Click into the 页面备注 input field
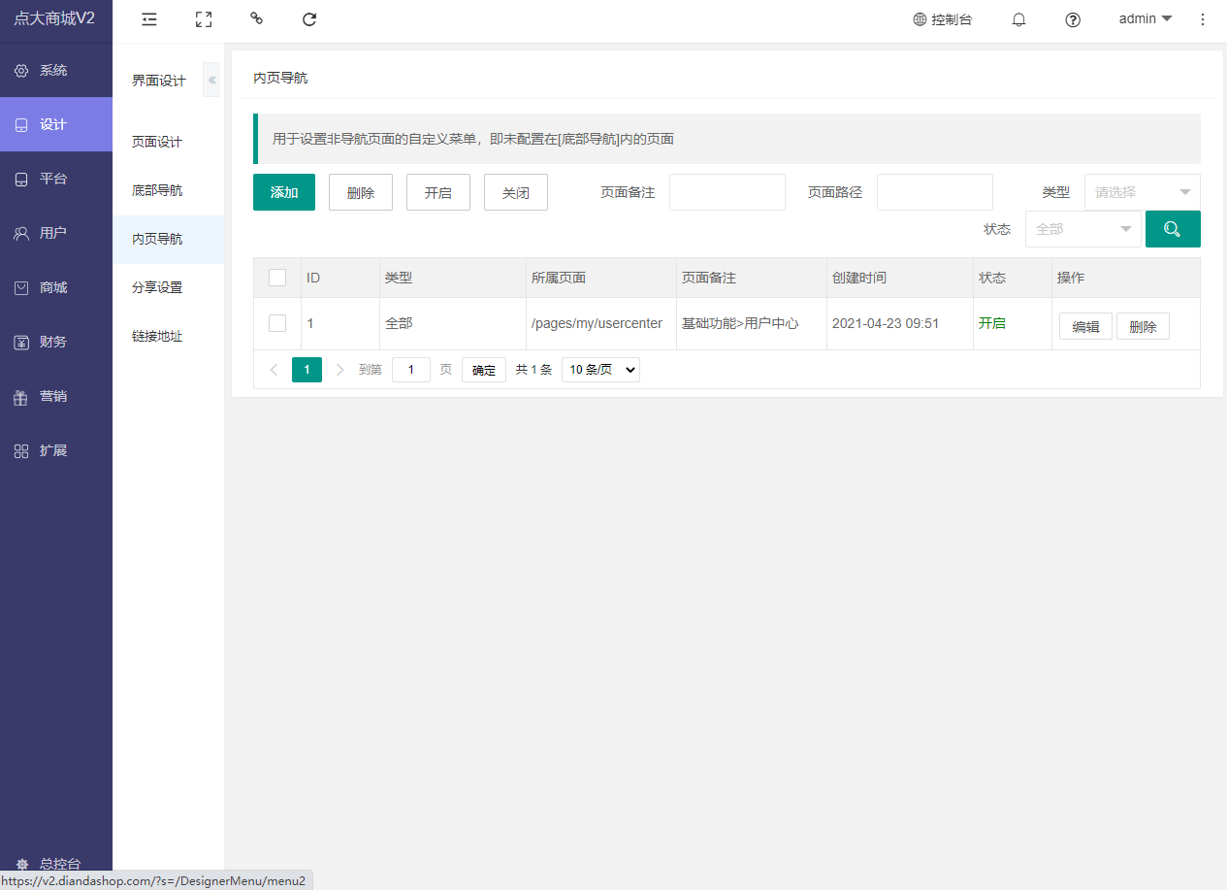 coord(727,192)
